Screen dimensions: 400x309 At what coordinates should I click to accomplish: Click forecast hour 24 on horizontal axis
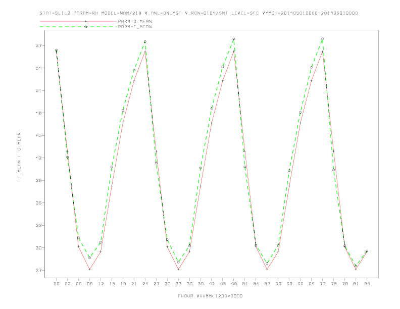(x=145, y=284)
